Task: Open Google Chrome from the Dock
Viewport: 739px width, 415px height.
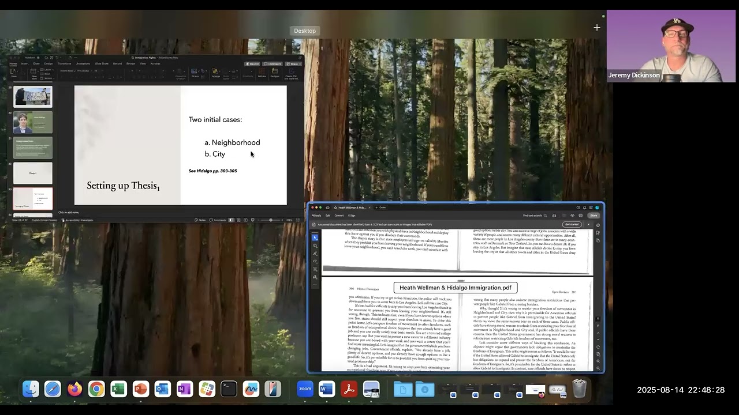Action: pos(96,389)
